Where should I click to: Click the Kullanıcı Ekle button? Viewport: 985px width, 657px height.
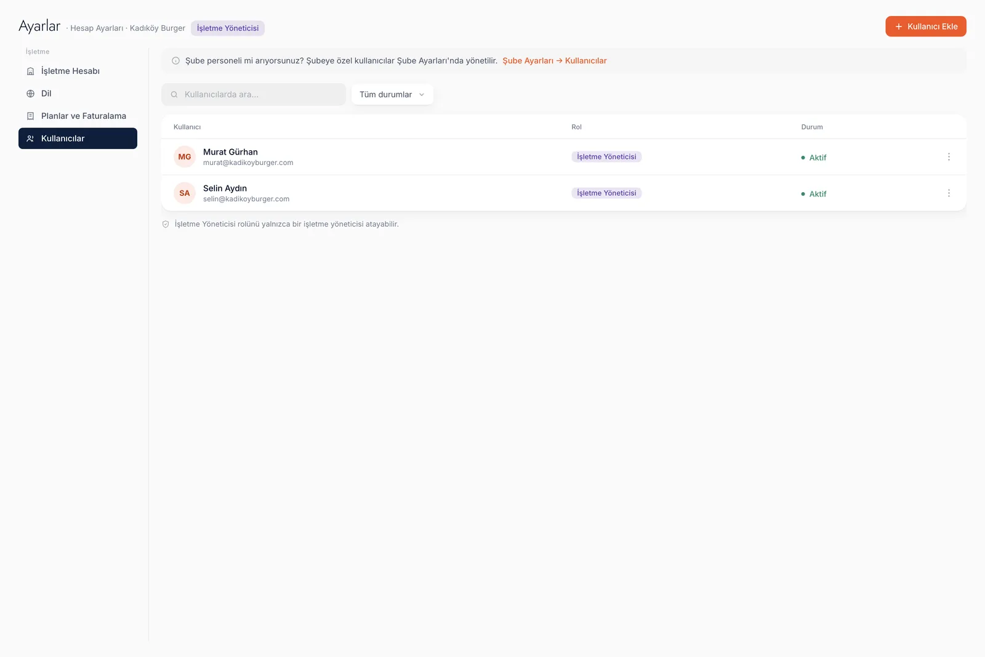[926, 26]
